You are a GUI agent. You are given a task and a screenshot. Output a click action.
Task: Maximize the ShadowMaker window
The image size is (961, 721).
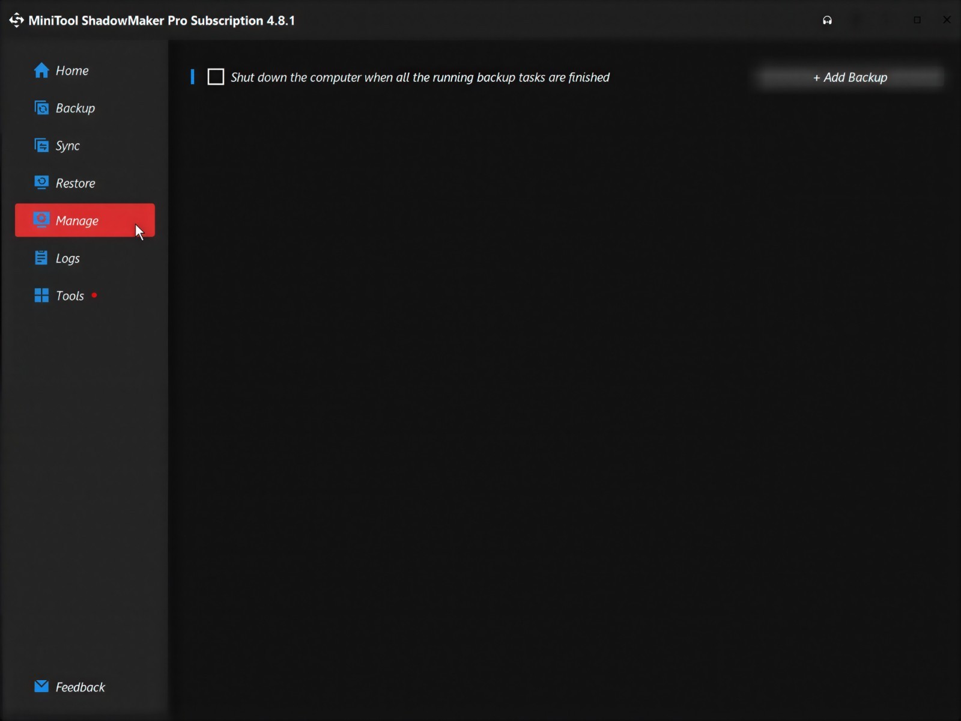pos(917,20)
